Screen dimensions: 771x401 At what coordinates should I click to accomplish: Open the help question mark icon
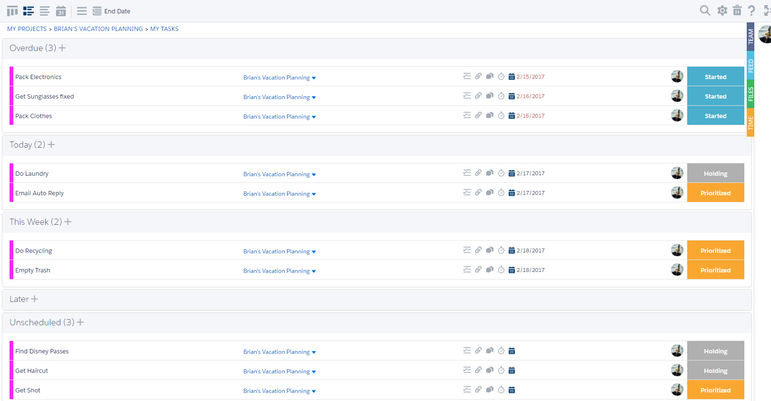(x=751, y=10)
